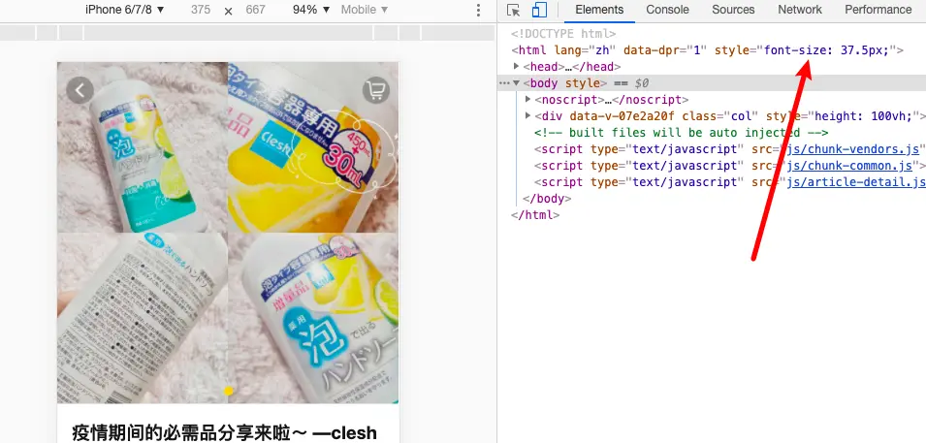926x443 pixels.
Task: Click the article title starting with 疫情期间
Action: tap(224, 432)
